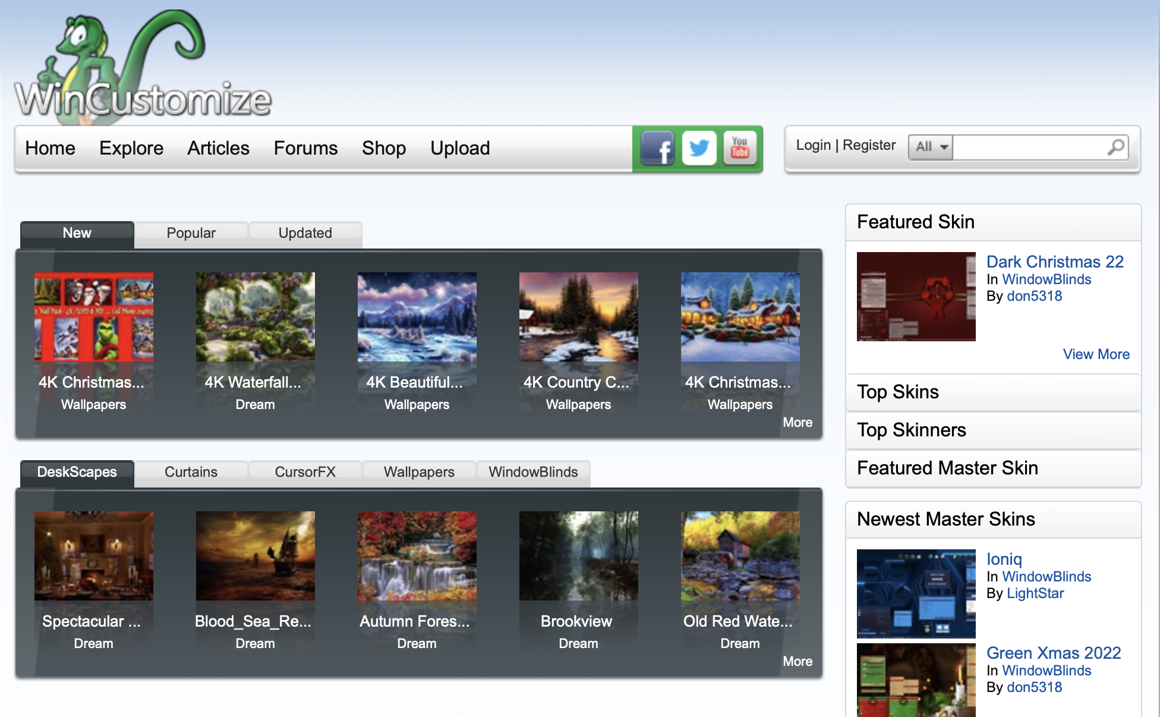Screen dimensions: 1160x717
Task: Click the Spectacular ... title text
Action: pyautogui.click(x=92, y=621)
